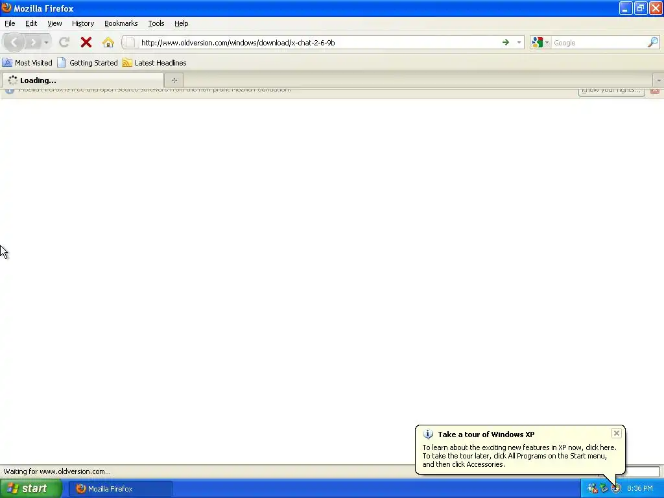Click the Windows XP tour tray icon
Screen dimensions: 664x498
(x=616, y=489)
